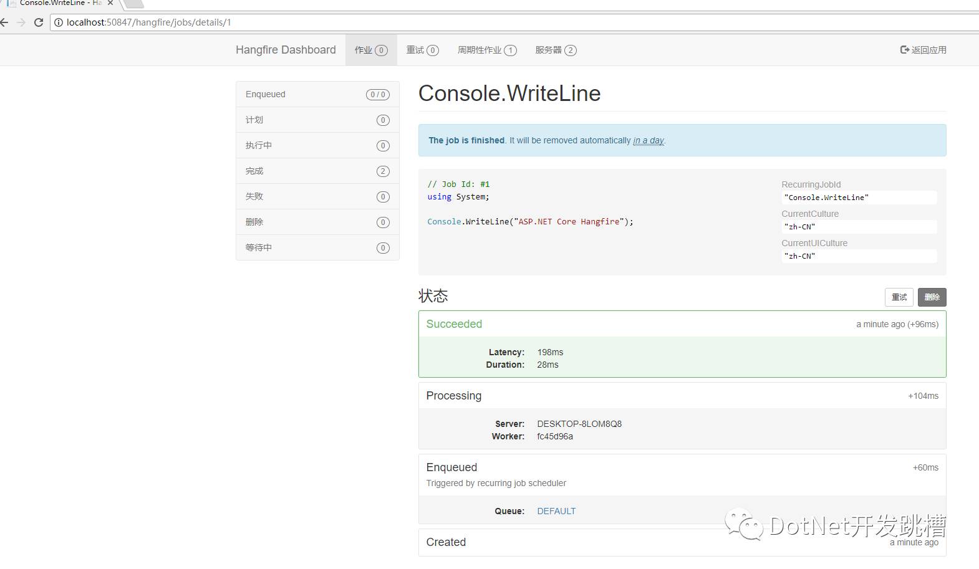
Task: Click the Console.WriteLine code line
Action: tap(530, 222)
